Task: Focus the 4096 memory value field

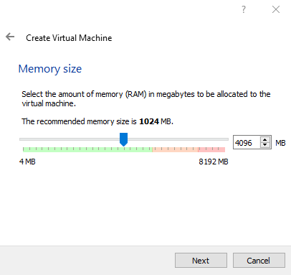Action: [247, 142]
